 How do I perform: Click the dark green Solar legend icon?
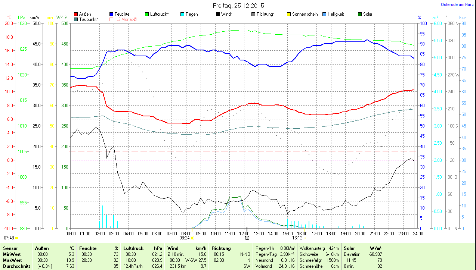(x=360, y=14)
